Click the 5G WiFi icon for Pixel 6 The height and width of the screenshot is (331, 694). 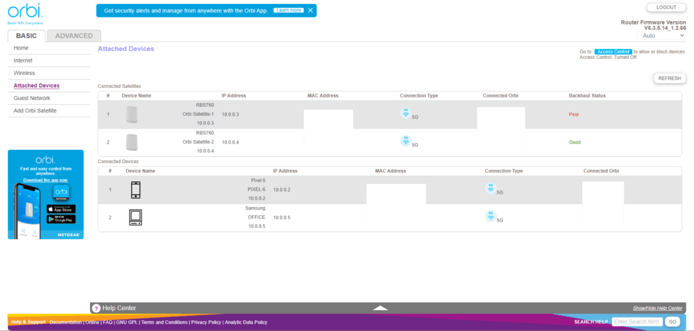point(490,189)
